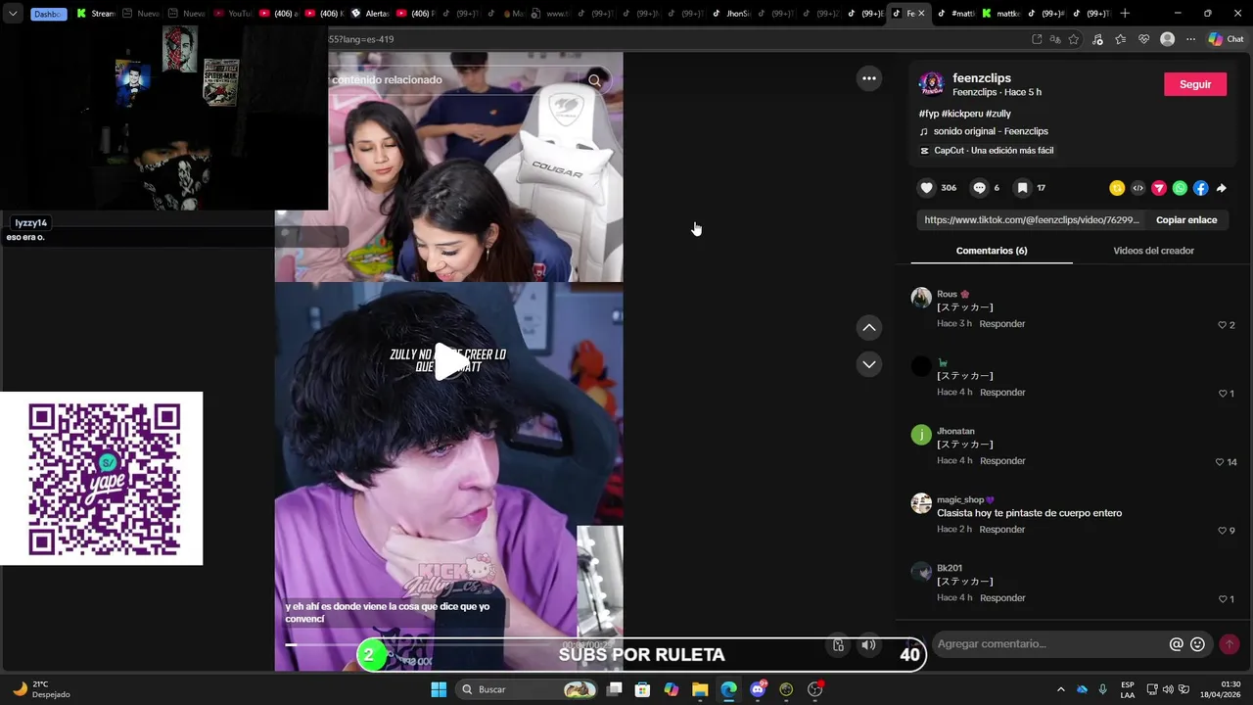The height and width of the screenshot is (705, 1253).
Task: Open the feenzclips profile avatar
Action: tap(931, 83)
